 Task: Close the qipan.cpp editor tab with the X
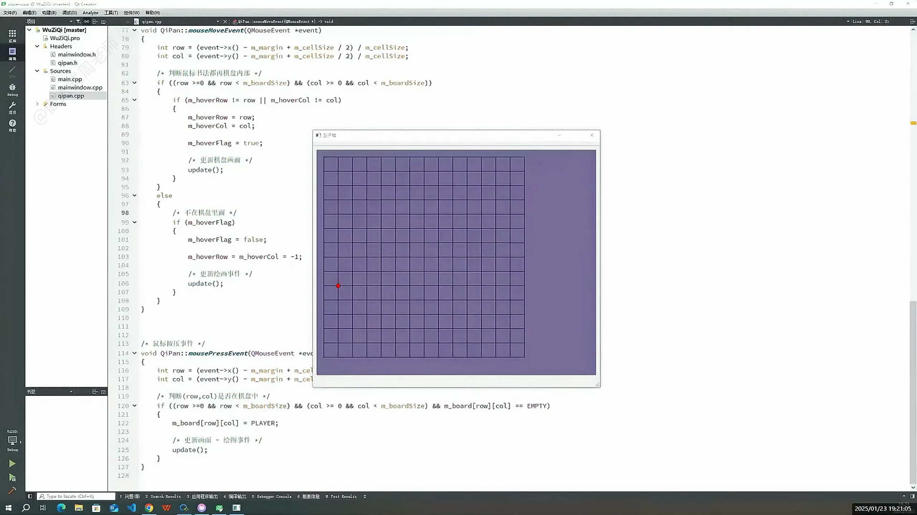click(225, 21)
